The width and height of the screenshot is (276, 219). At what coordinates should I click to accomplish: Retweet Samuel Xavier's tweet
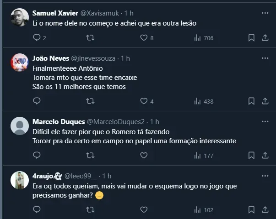click(90, 38)
